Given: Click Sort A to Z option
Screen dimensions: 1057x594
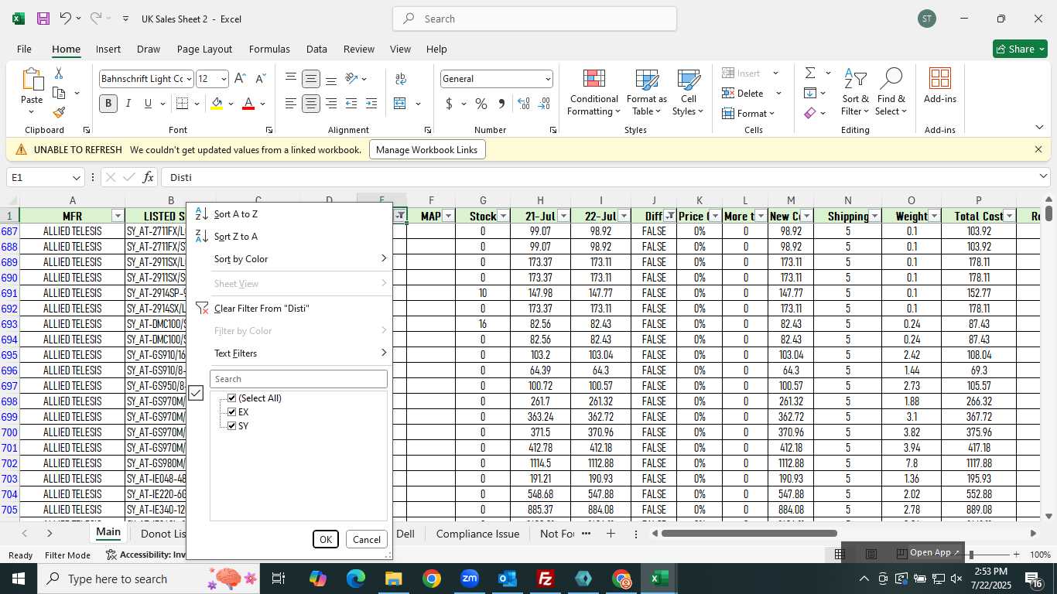Looking at the screenshot, I should [236, 214].
